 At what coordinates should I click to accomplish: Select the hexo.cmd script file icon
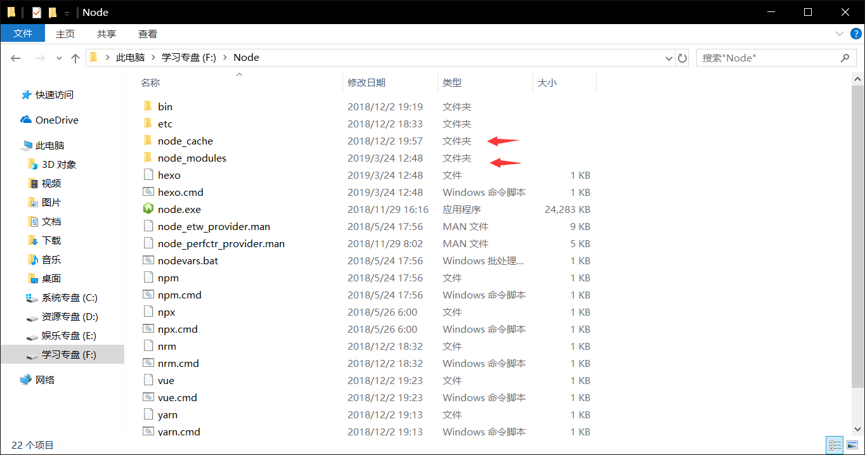click(x=148, y=192)
